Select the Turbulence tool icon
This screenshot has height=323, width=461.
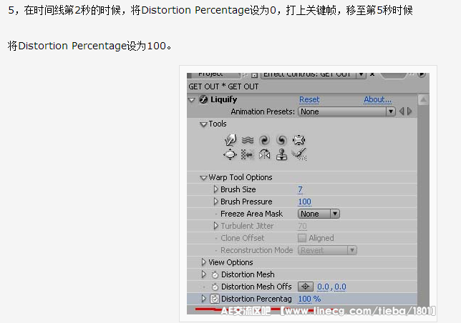pos(247,140)
